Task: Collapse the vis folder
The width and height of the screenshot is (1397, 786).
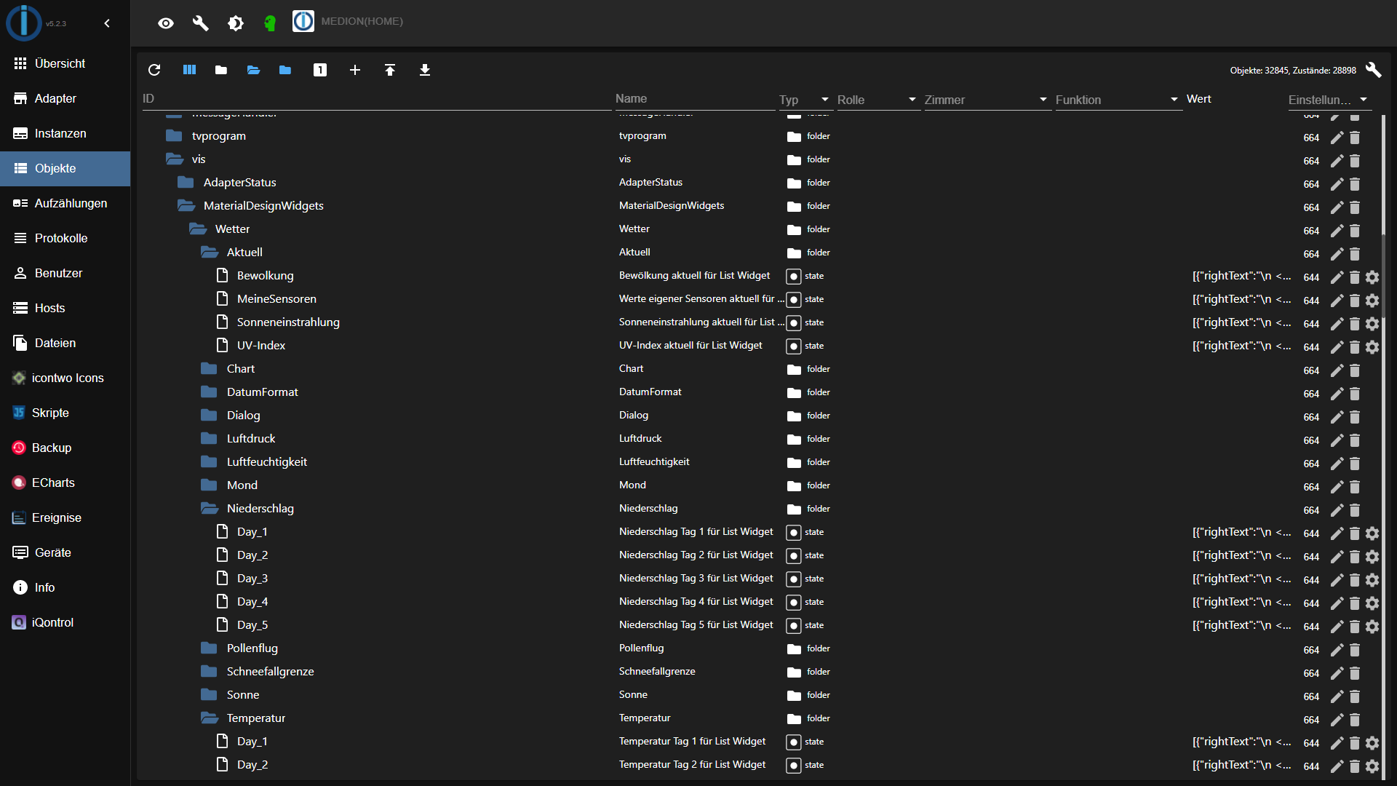Action: tap(174, 159)
